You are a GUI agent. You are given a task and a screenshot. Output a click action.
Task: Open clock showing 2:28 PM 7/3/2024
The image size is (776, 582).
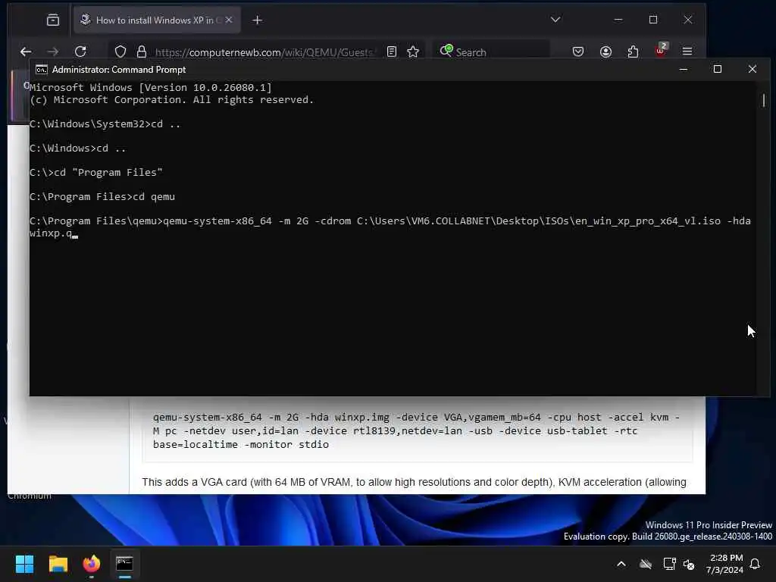[724, 564]
